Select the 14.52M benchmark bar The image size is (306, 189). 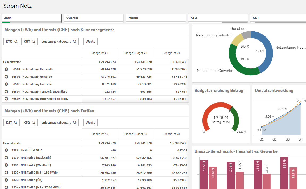click(x=213, y=178)
